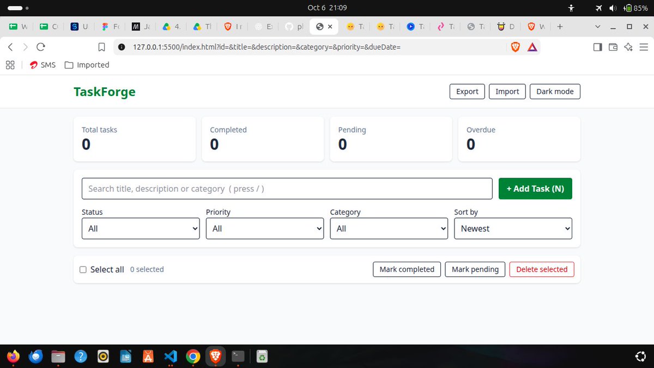Open the Help icon in the dock
Viewport: 654px width, 368px height.
pyautogui.click(x=80, y=357)
